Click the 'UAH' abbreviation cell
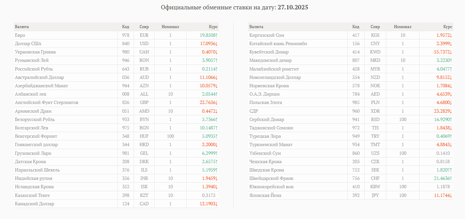This screenshot has height=219, width=465. pos(144,52)
